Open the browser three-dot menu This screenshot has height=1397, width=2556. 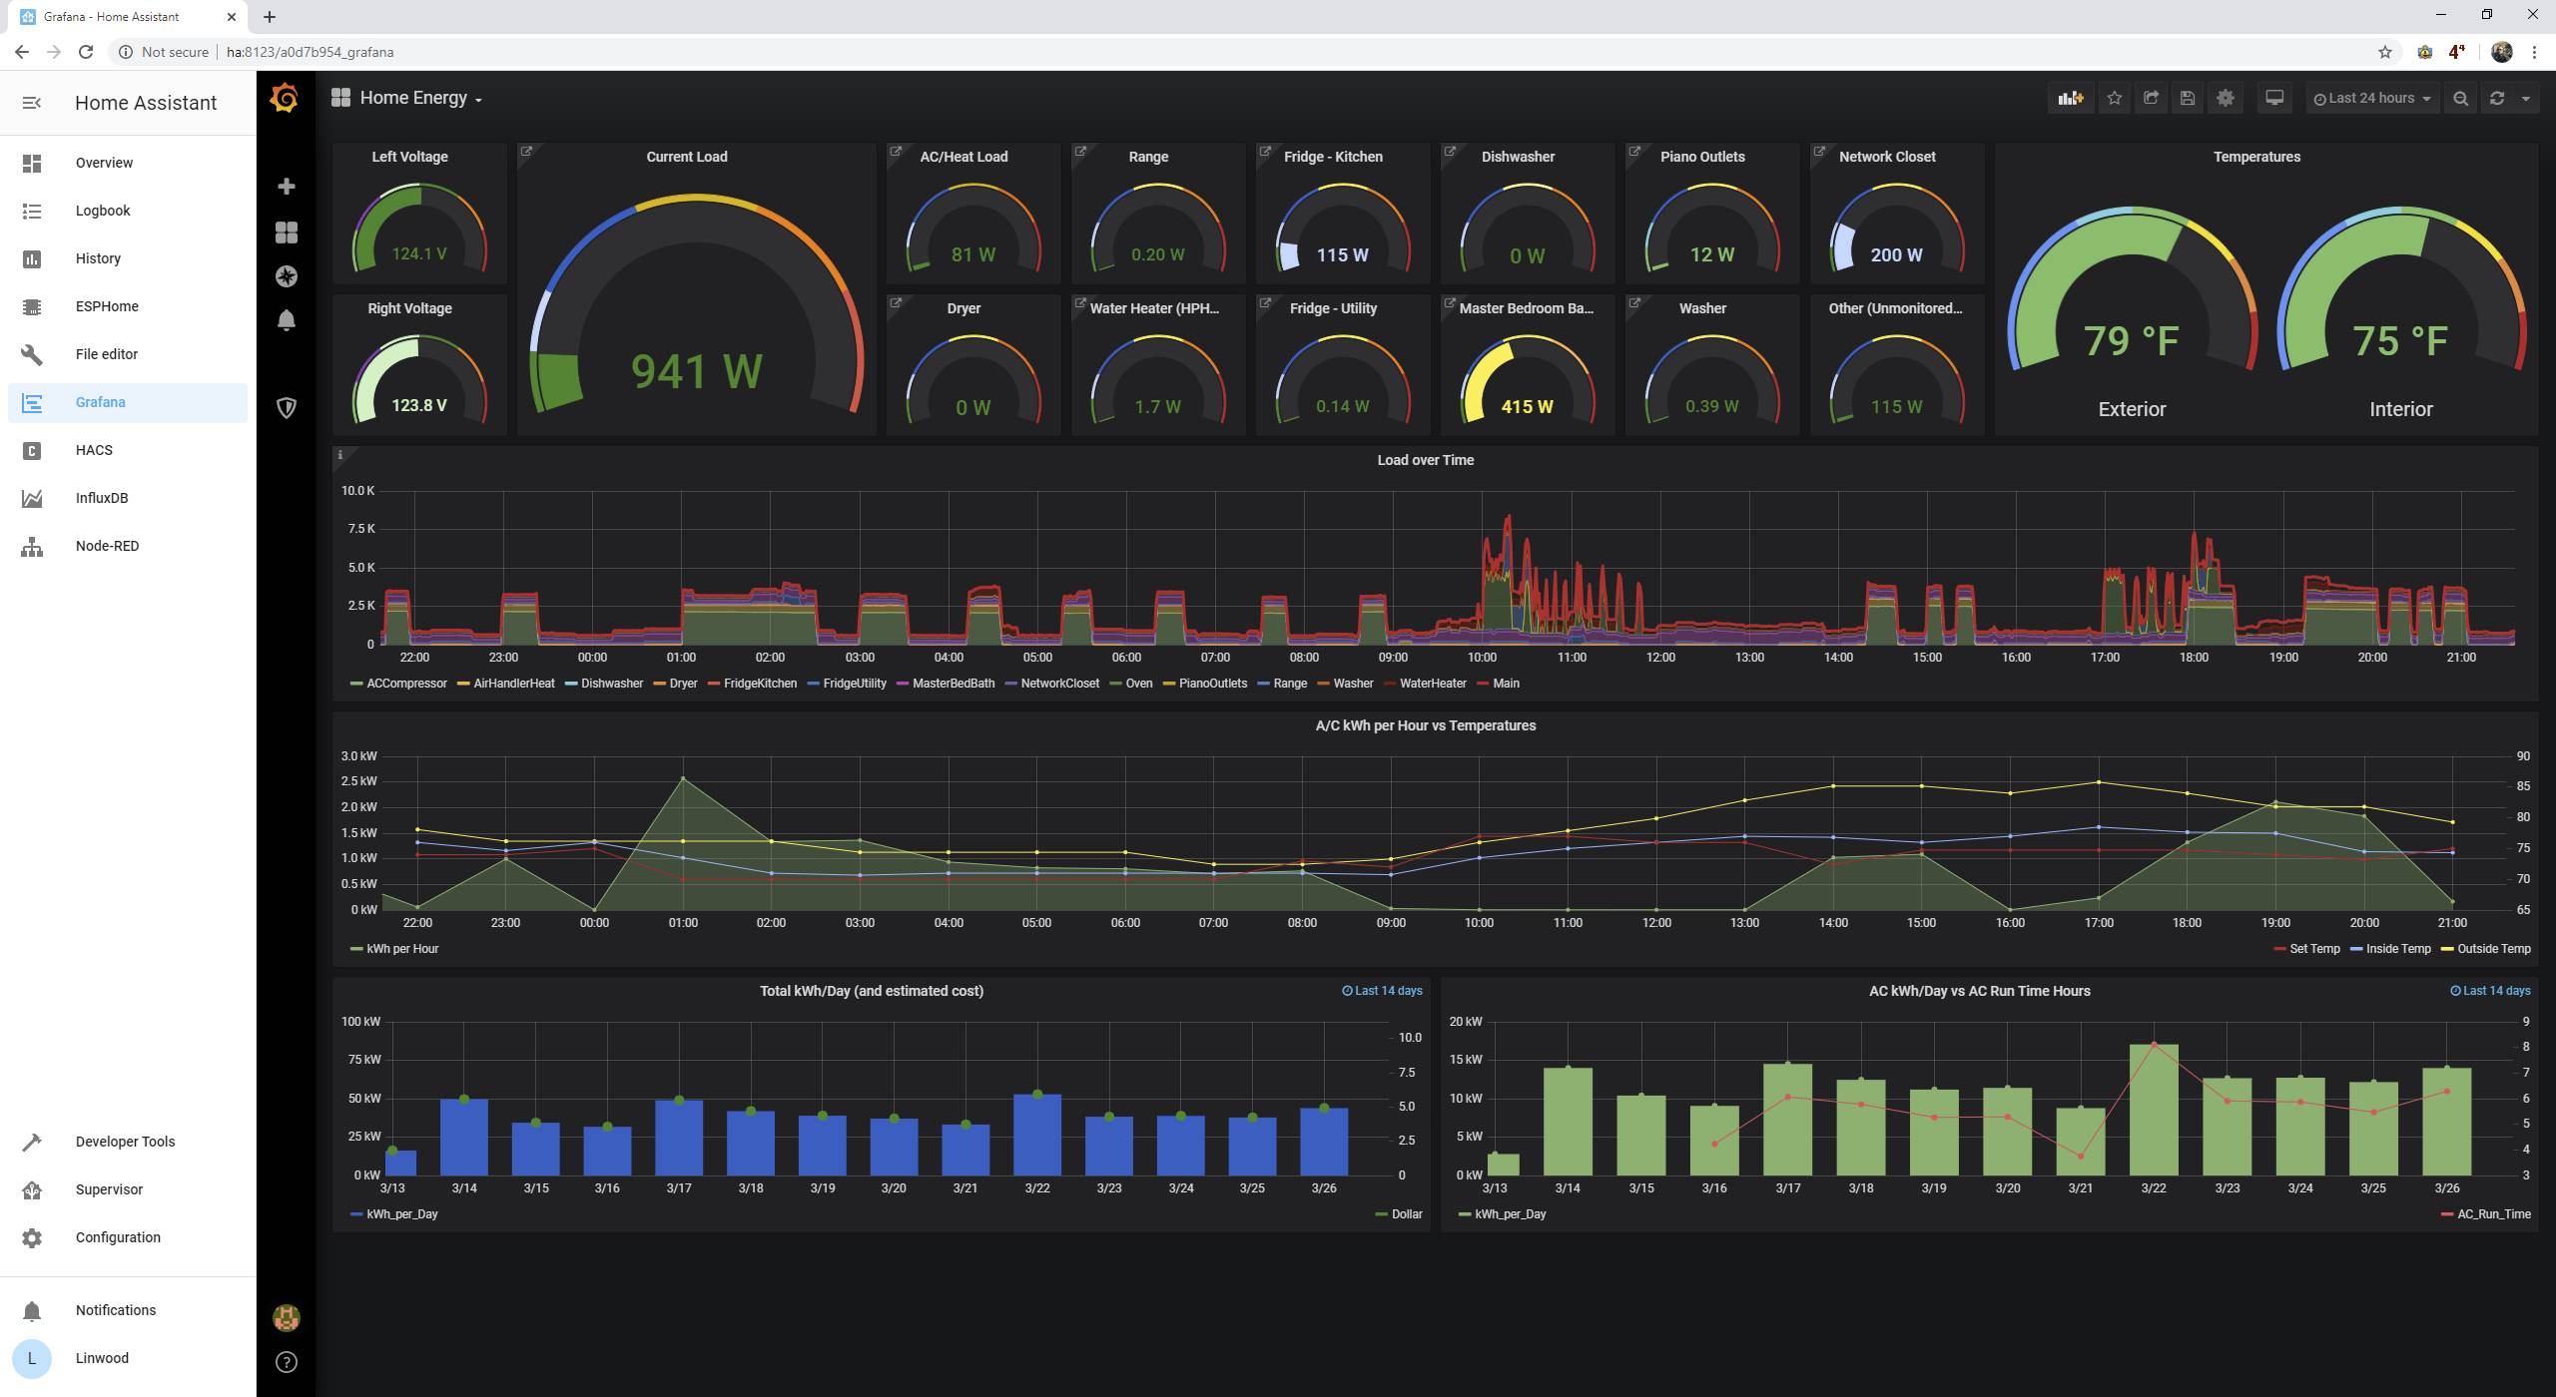click(2534, 52)
